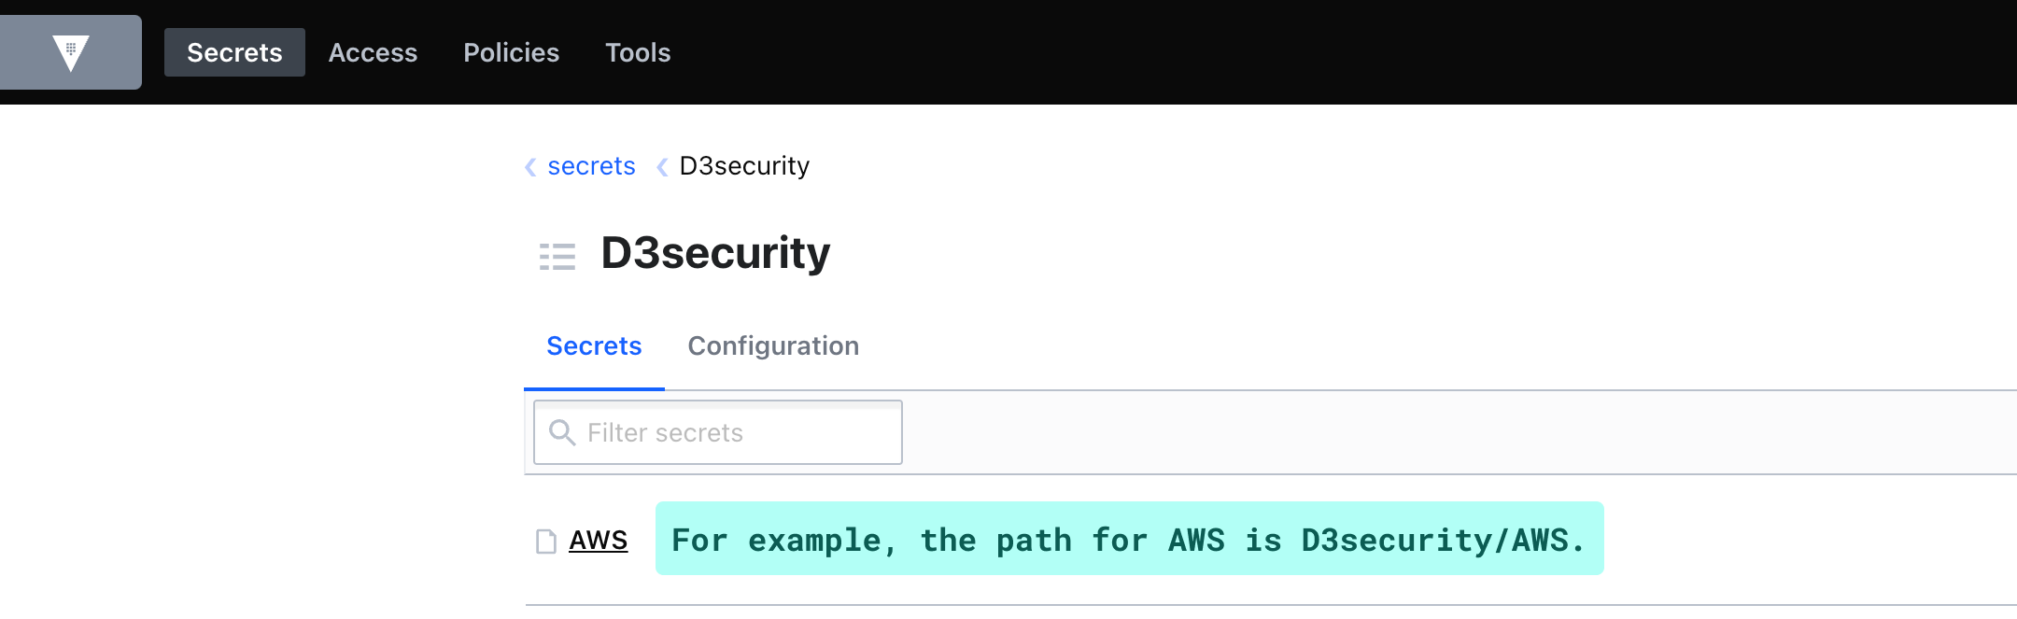Image resolution: width=2017 pixels, height=619 pixels.
Task: Click the Vault logo icon
Action: click(71, 52)
